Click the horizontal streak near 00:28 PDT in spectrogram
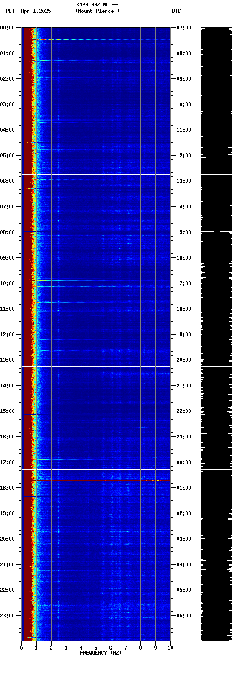The image size is (235, 675). (102, 39)
